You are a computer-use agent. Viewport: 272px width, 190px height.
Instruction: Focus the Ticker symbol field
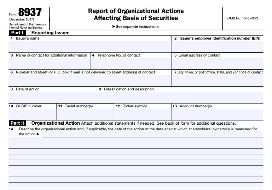143,114
